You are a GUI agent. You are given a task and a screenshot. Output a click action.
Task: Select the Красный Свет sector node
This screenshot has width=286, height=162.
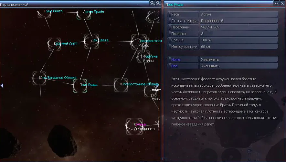click(x=54, y=44)
